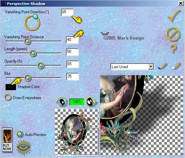This screenshot has width=185, height=158.
Task: Save preset with the pencil tip icon
Action: coord(162,66)
